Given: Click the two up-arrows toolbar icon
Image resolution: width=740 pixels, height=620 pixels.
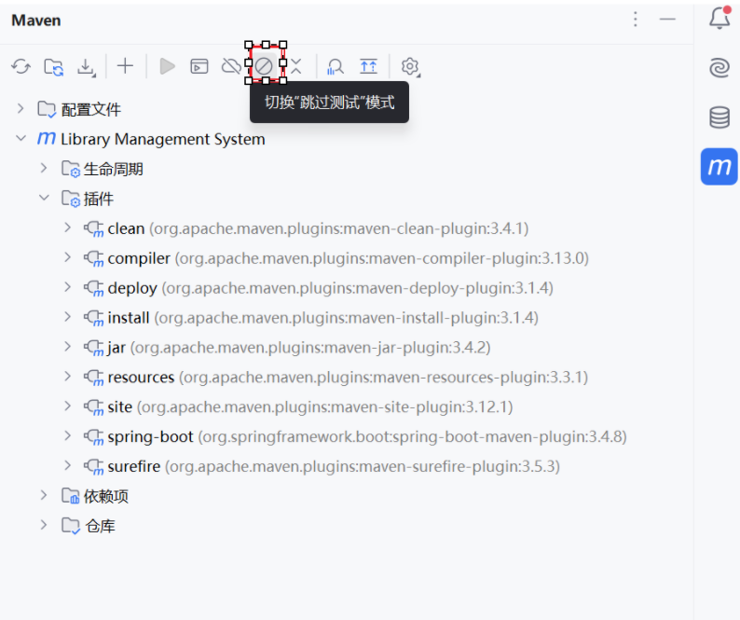Looking at the screenshot, I should (x=368, y=66).
